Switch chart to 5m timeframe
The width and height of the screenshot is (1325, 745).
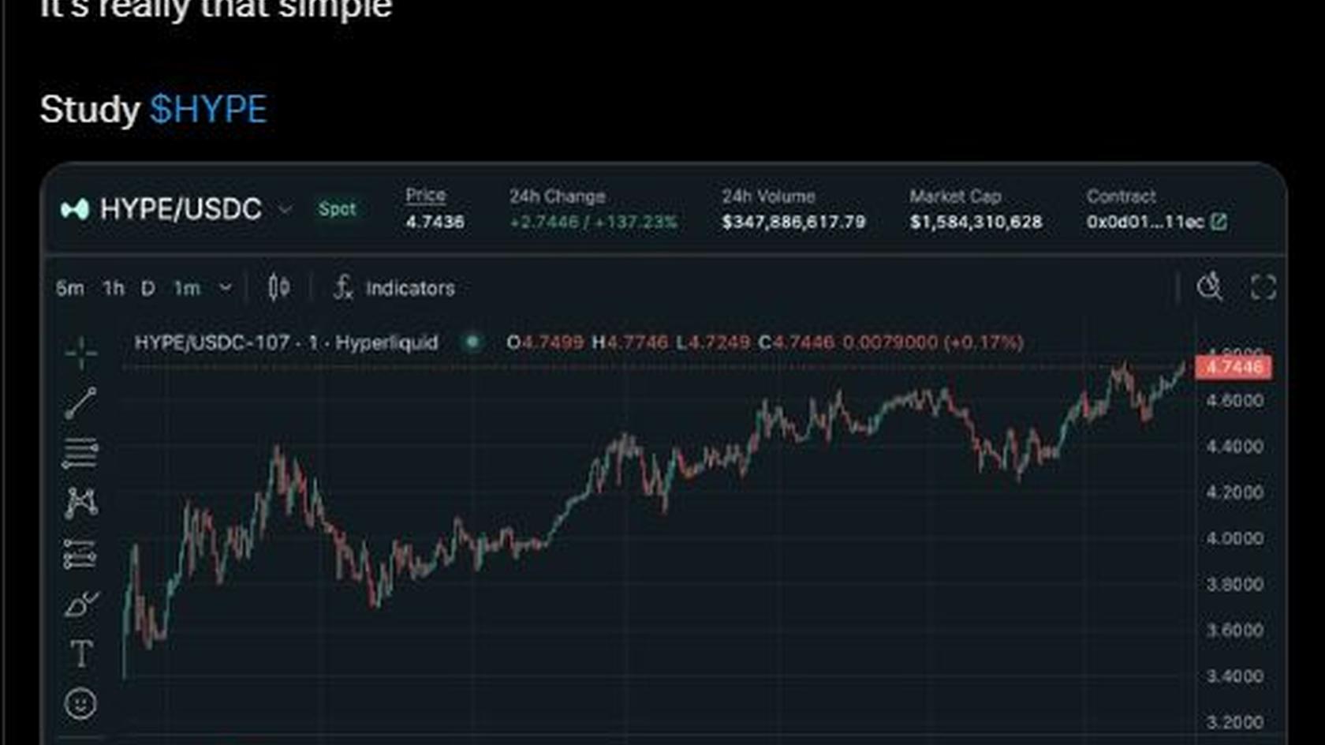[x=69, y=288]
